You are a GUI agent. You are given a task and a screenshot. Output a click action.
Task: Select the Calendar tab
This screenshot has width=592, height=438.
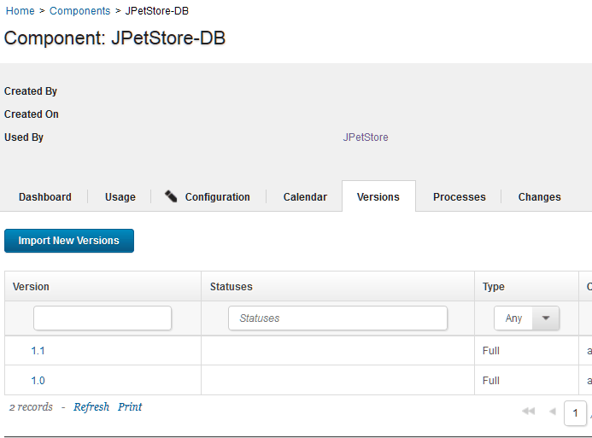(305, 197)
